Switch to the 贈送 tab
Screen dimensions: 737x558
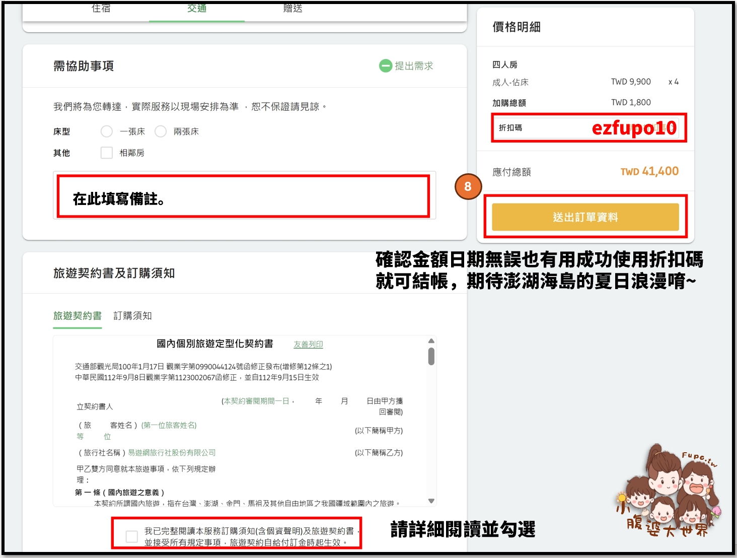pos(292,8)
